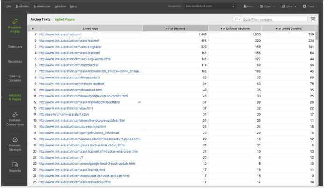The image size is (324, 188).
Task: Open the File menu
Action: (9, 7)
